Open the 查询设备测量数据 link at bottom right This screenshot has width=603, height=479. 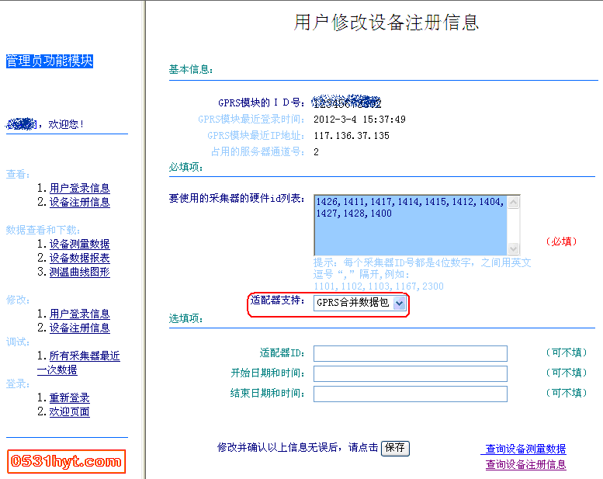[525, 449]
